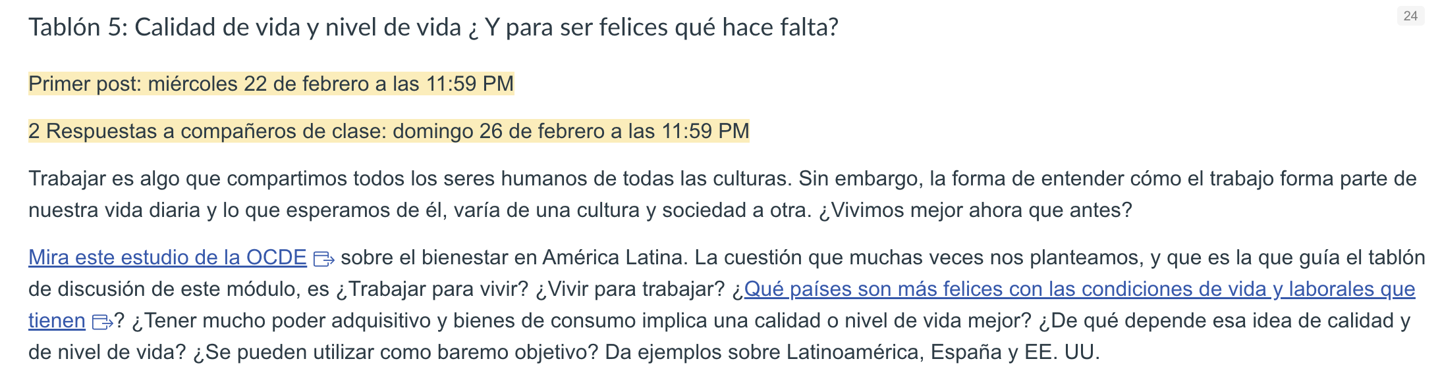Select the "Tablón 5: Calidad de vida" title
Screen dimensions: 1440x382
433,28
